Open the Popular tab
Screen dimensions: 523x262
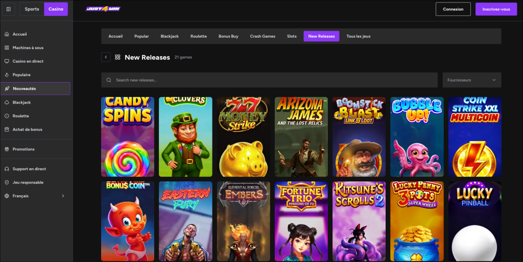pyautogui.click(x=141, y=36)
